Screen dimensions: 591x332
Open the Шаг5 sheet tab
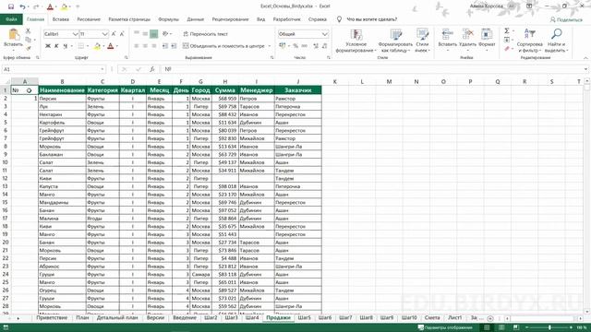(304, 317)
